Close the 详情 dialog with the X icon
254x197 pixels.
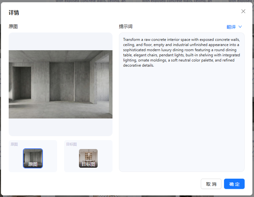coord(243,11)
